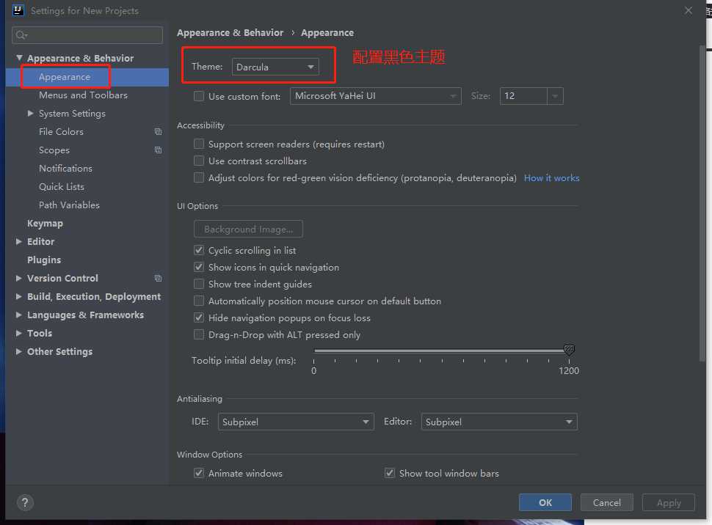Expand the System Settings tree node
This screenshot has height=525, width=712.
30,114
